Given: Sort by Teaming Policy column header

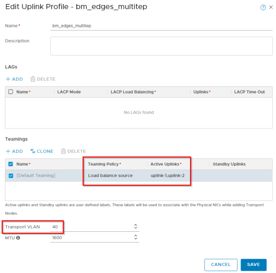Looking at the screenshot, I should 103,164.
